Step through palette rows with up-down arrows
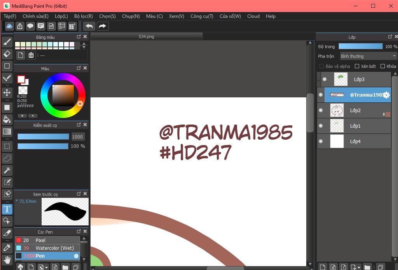Image resolution: width=398 pixels, height=270 pixels. tap(84, 46)
